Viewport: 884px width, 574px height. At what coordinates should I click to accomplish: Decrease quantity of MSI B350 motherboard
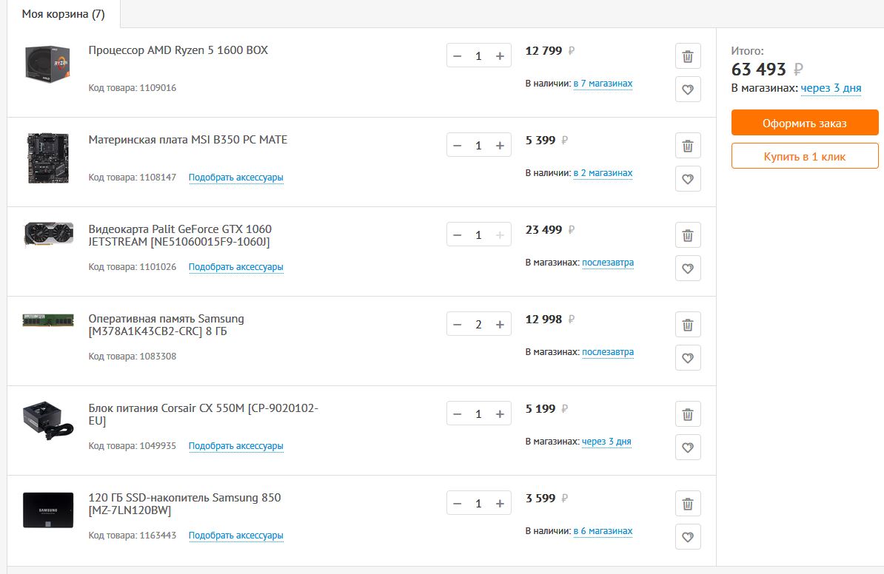click(x=458, y=146)
